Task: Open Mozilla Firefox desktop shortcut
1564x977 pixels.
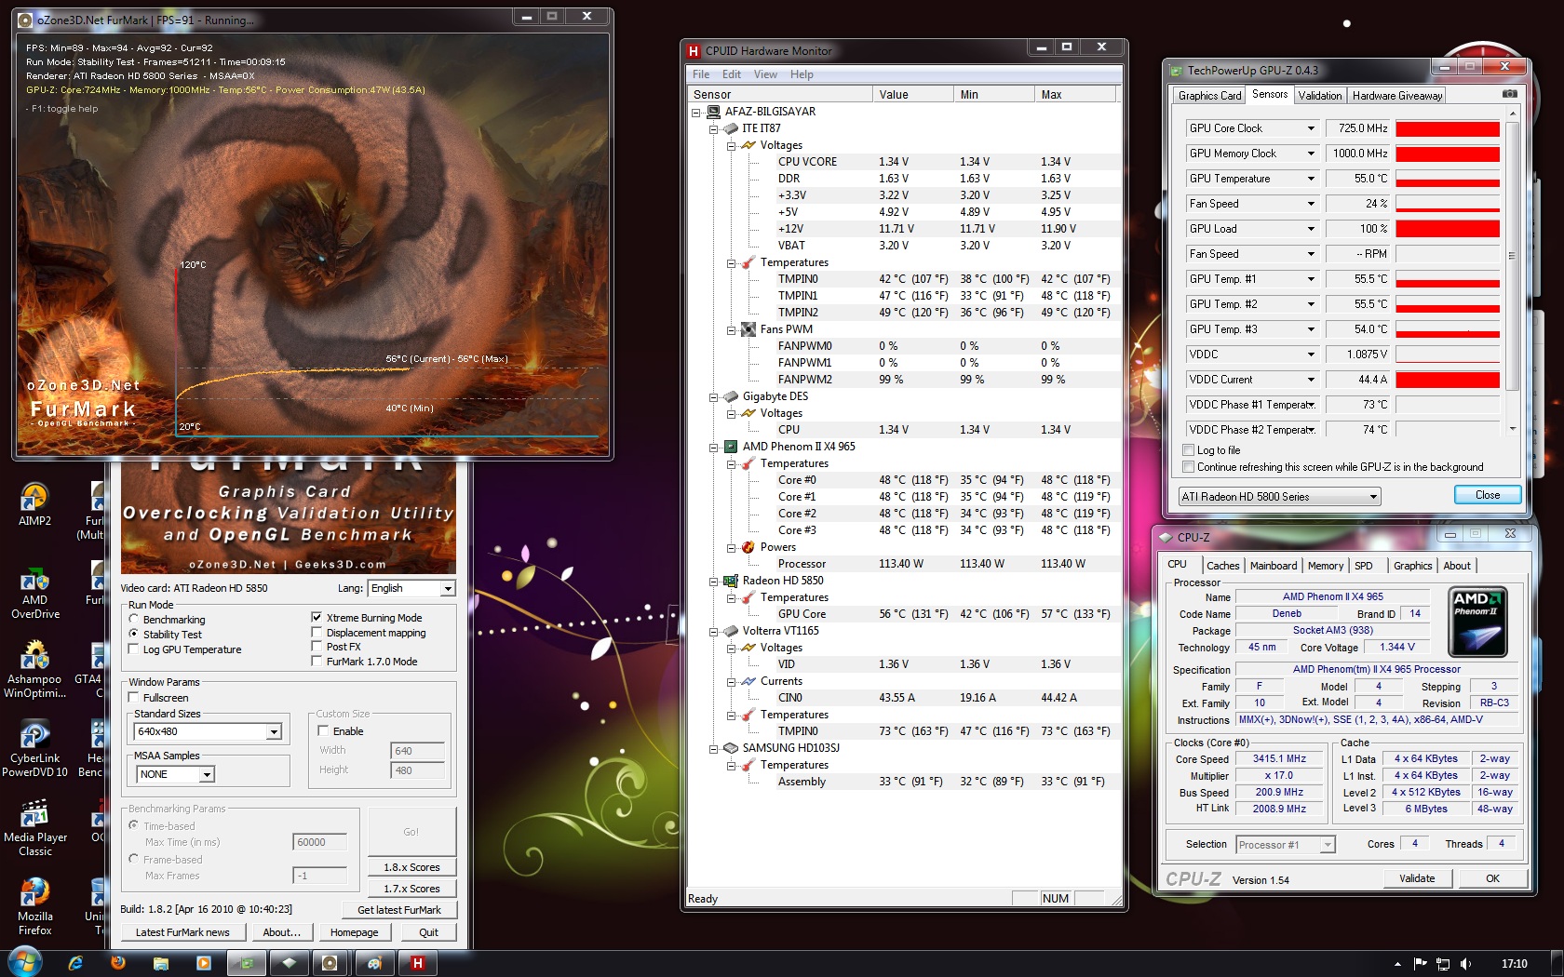Action: [x=34, y=907]
